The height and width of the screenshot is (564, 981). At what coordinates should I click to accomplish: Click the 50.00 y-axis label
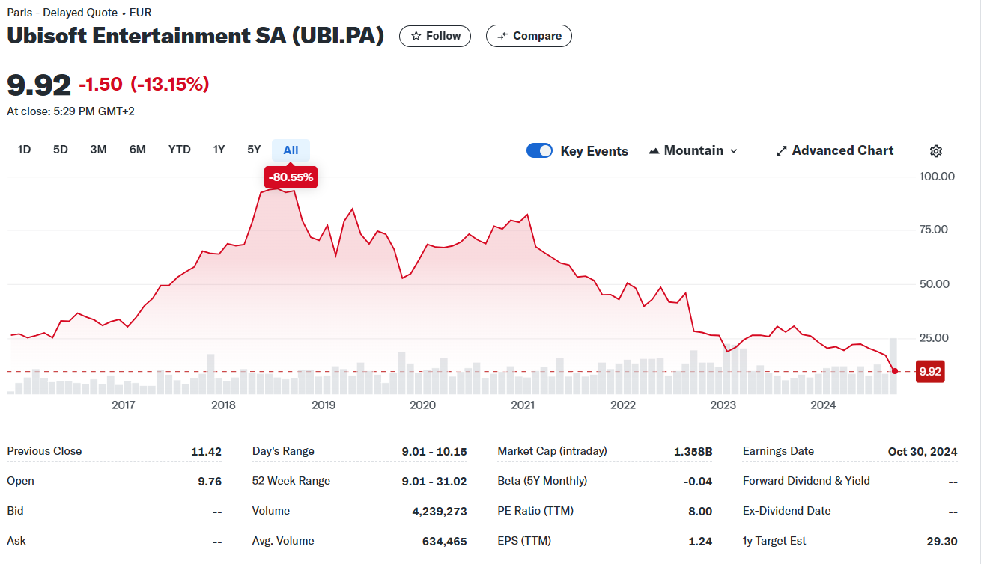[934, 284]
